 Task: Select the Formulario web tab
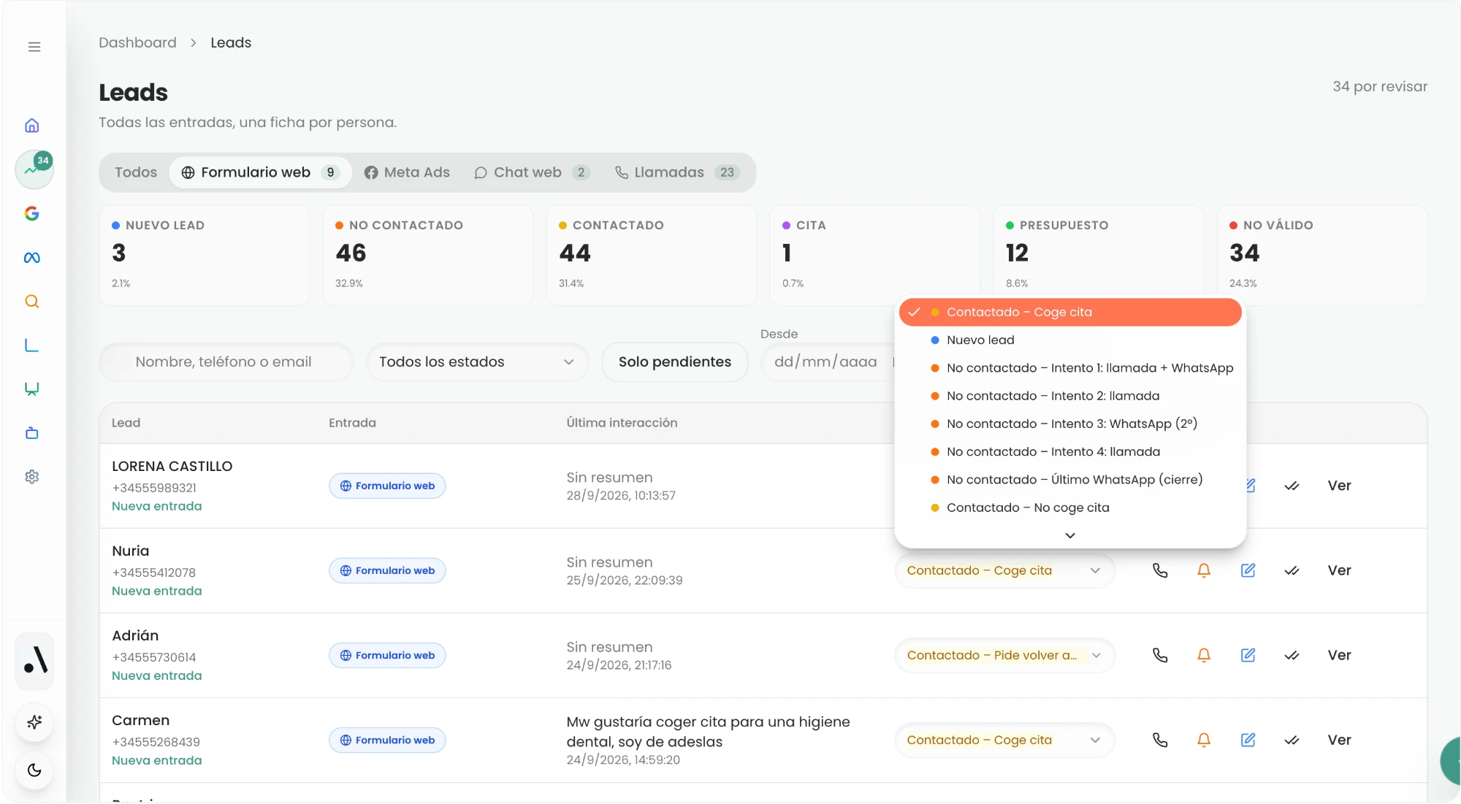pyautogui.click(x=261, y=172)
